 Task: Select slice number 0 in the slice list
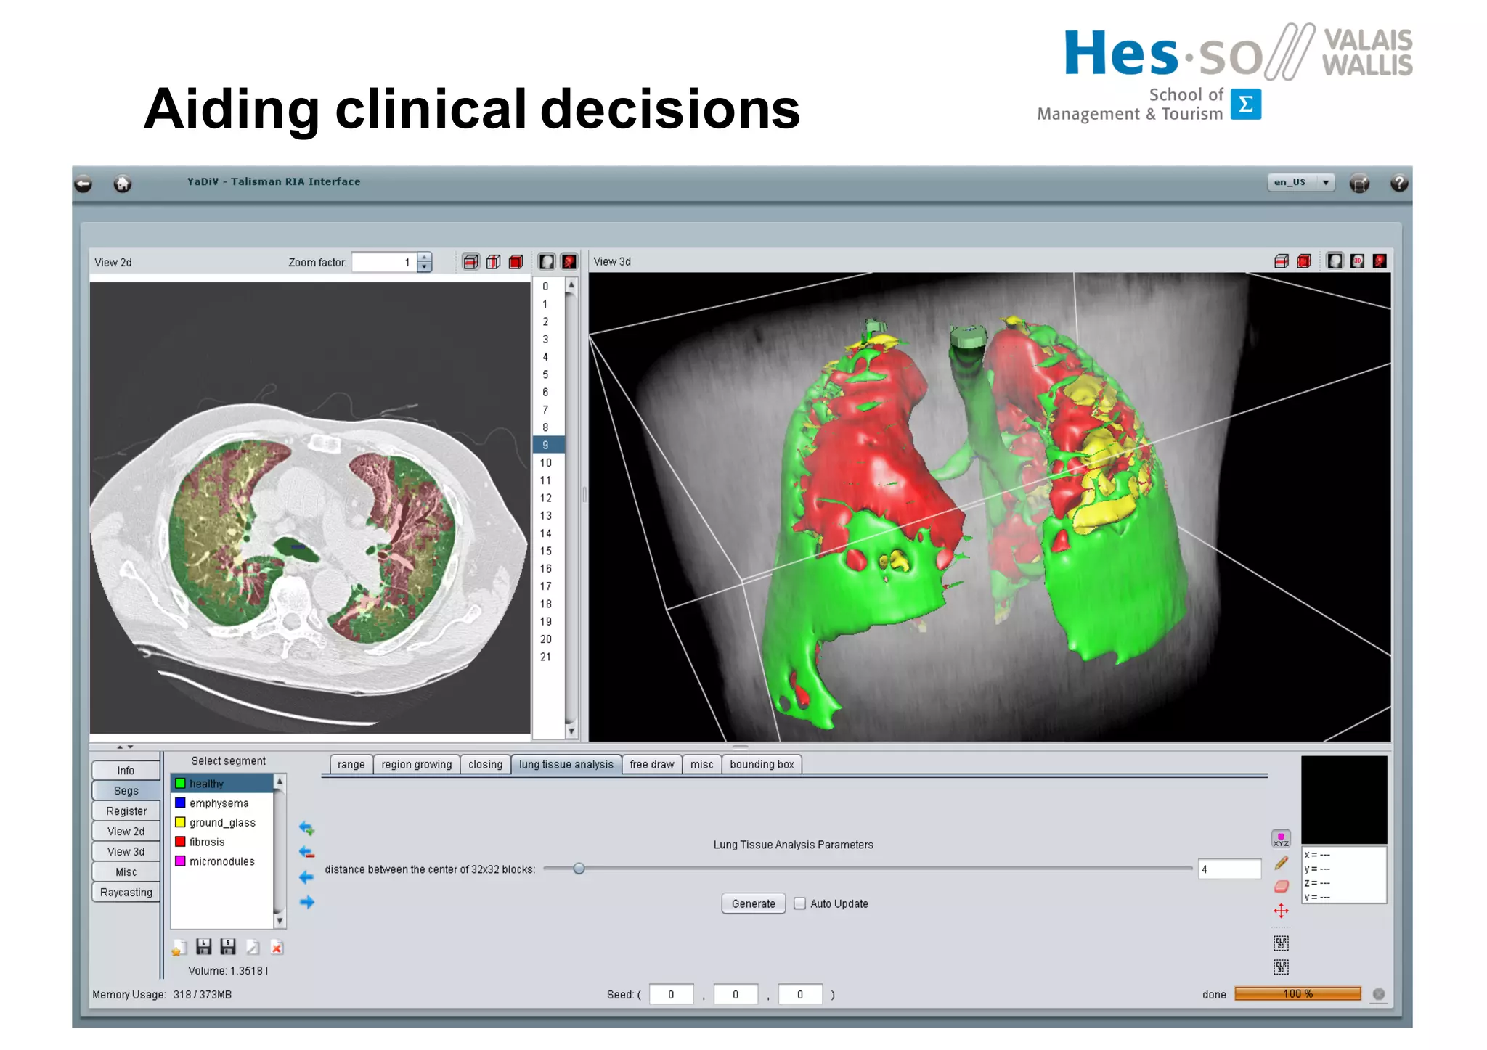(549, 287)
